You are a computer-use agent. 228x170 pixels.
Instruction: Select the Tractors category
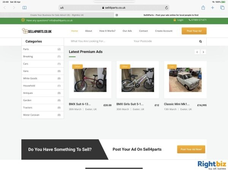(x=43, y=108)
